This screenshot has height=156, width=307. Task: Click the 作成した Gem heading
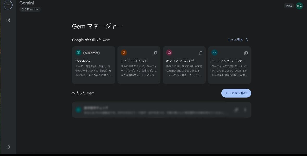(x=83, y=93)
